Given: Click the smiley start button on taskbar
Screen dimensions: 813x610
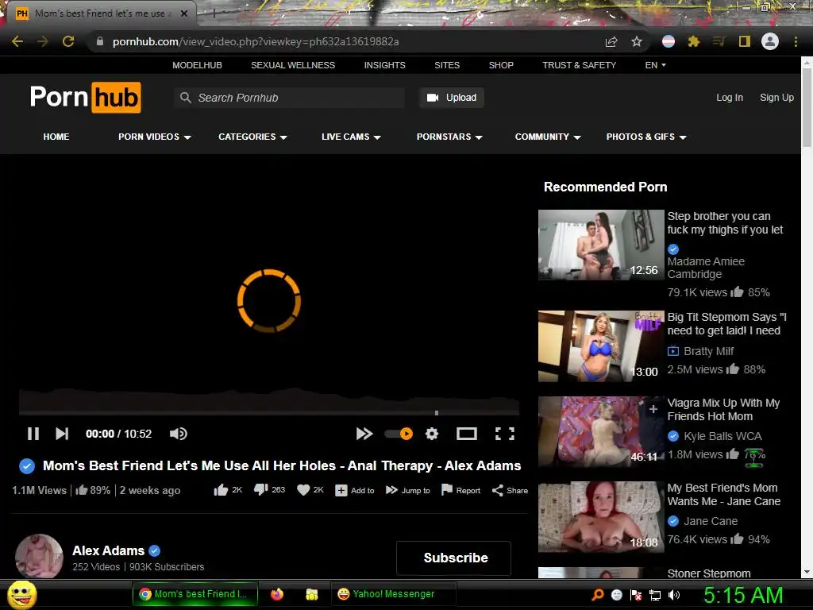Looking at the screenshot, I should pos(22,594).
